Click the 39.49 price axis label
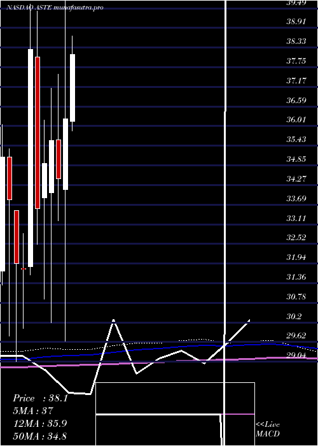 [296, 3]
